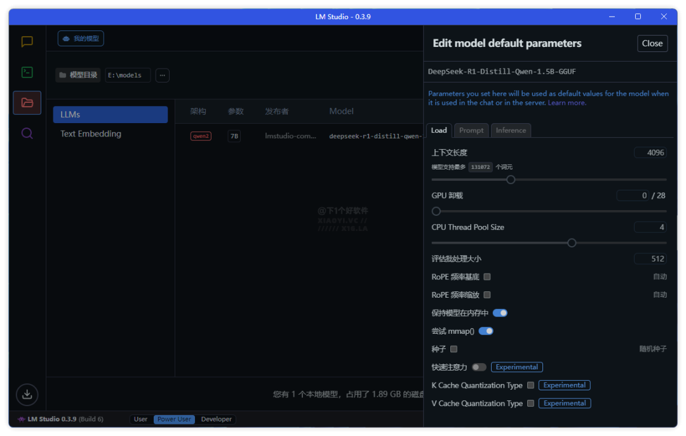Check the K Cache Quantization Type checkbox
Image resolution: width=686 pixels, height=436 pixels.
[530, 385]
